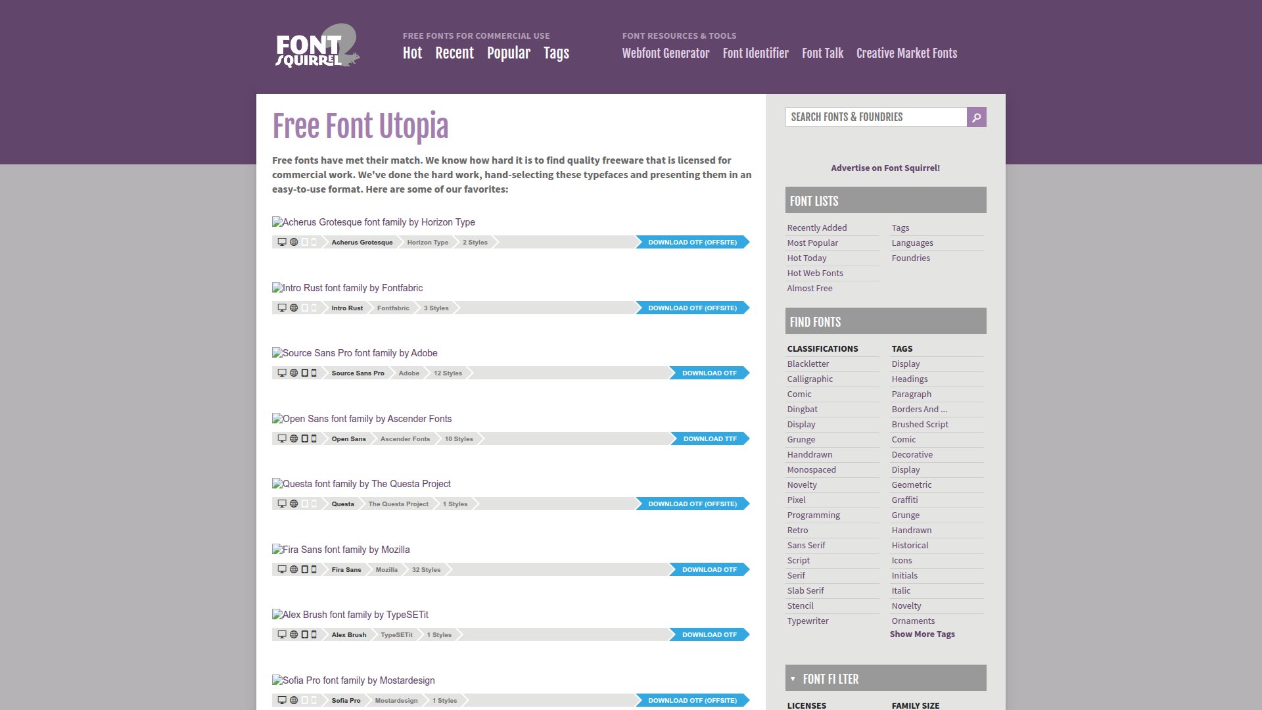Click the search magnifier button

pos(976,117)
